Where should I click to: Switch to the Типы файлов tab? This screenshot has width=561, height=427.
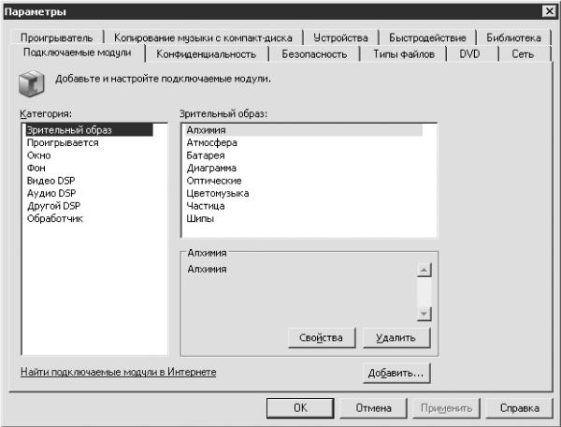(403, 54)
